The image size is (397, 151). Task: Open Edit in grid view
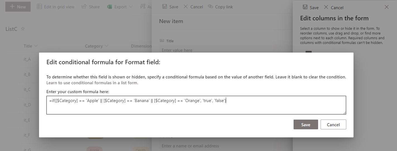coord(56,7)
